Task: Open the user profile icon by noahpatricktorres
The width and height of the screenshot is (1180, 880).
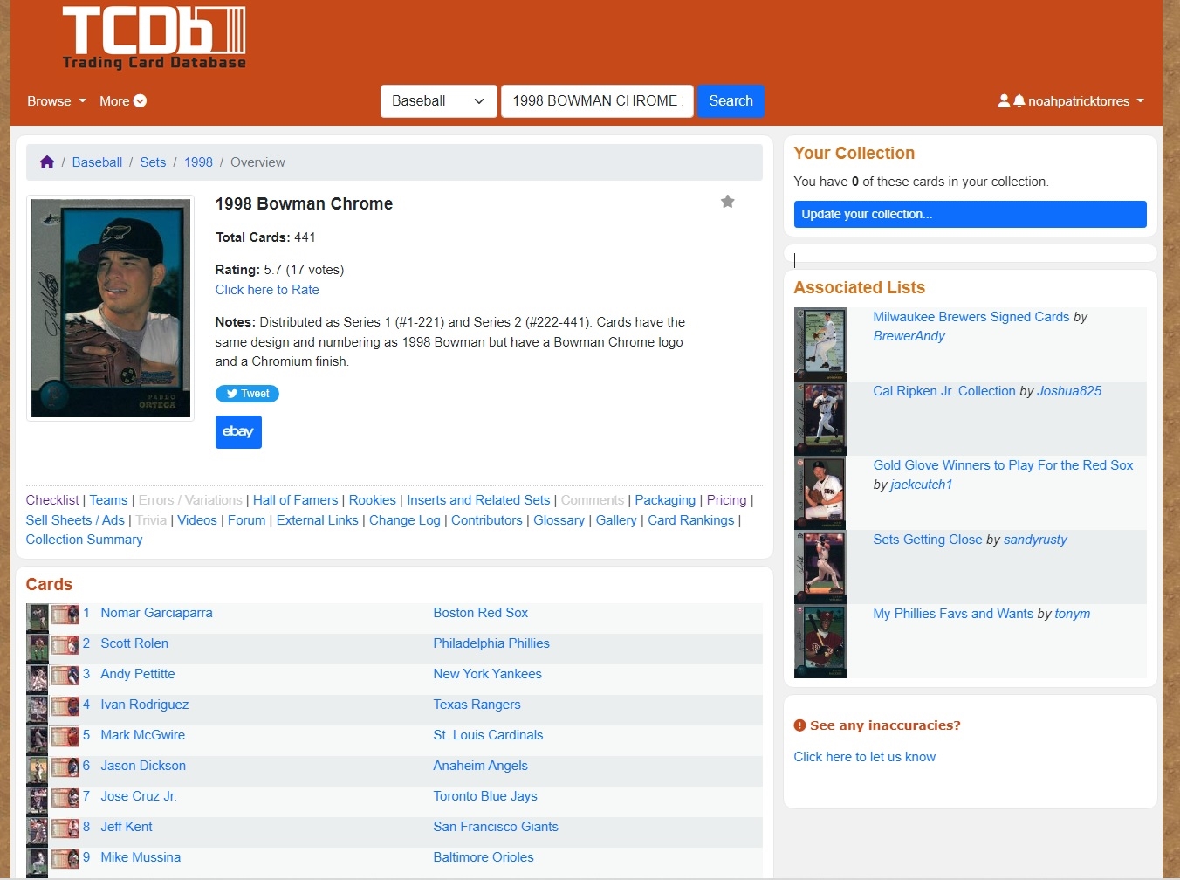Action: 1004,101
